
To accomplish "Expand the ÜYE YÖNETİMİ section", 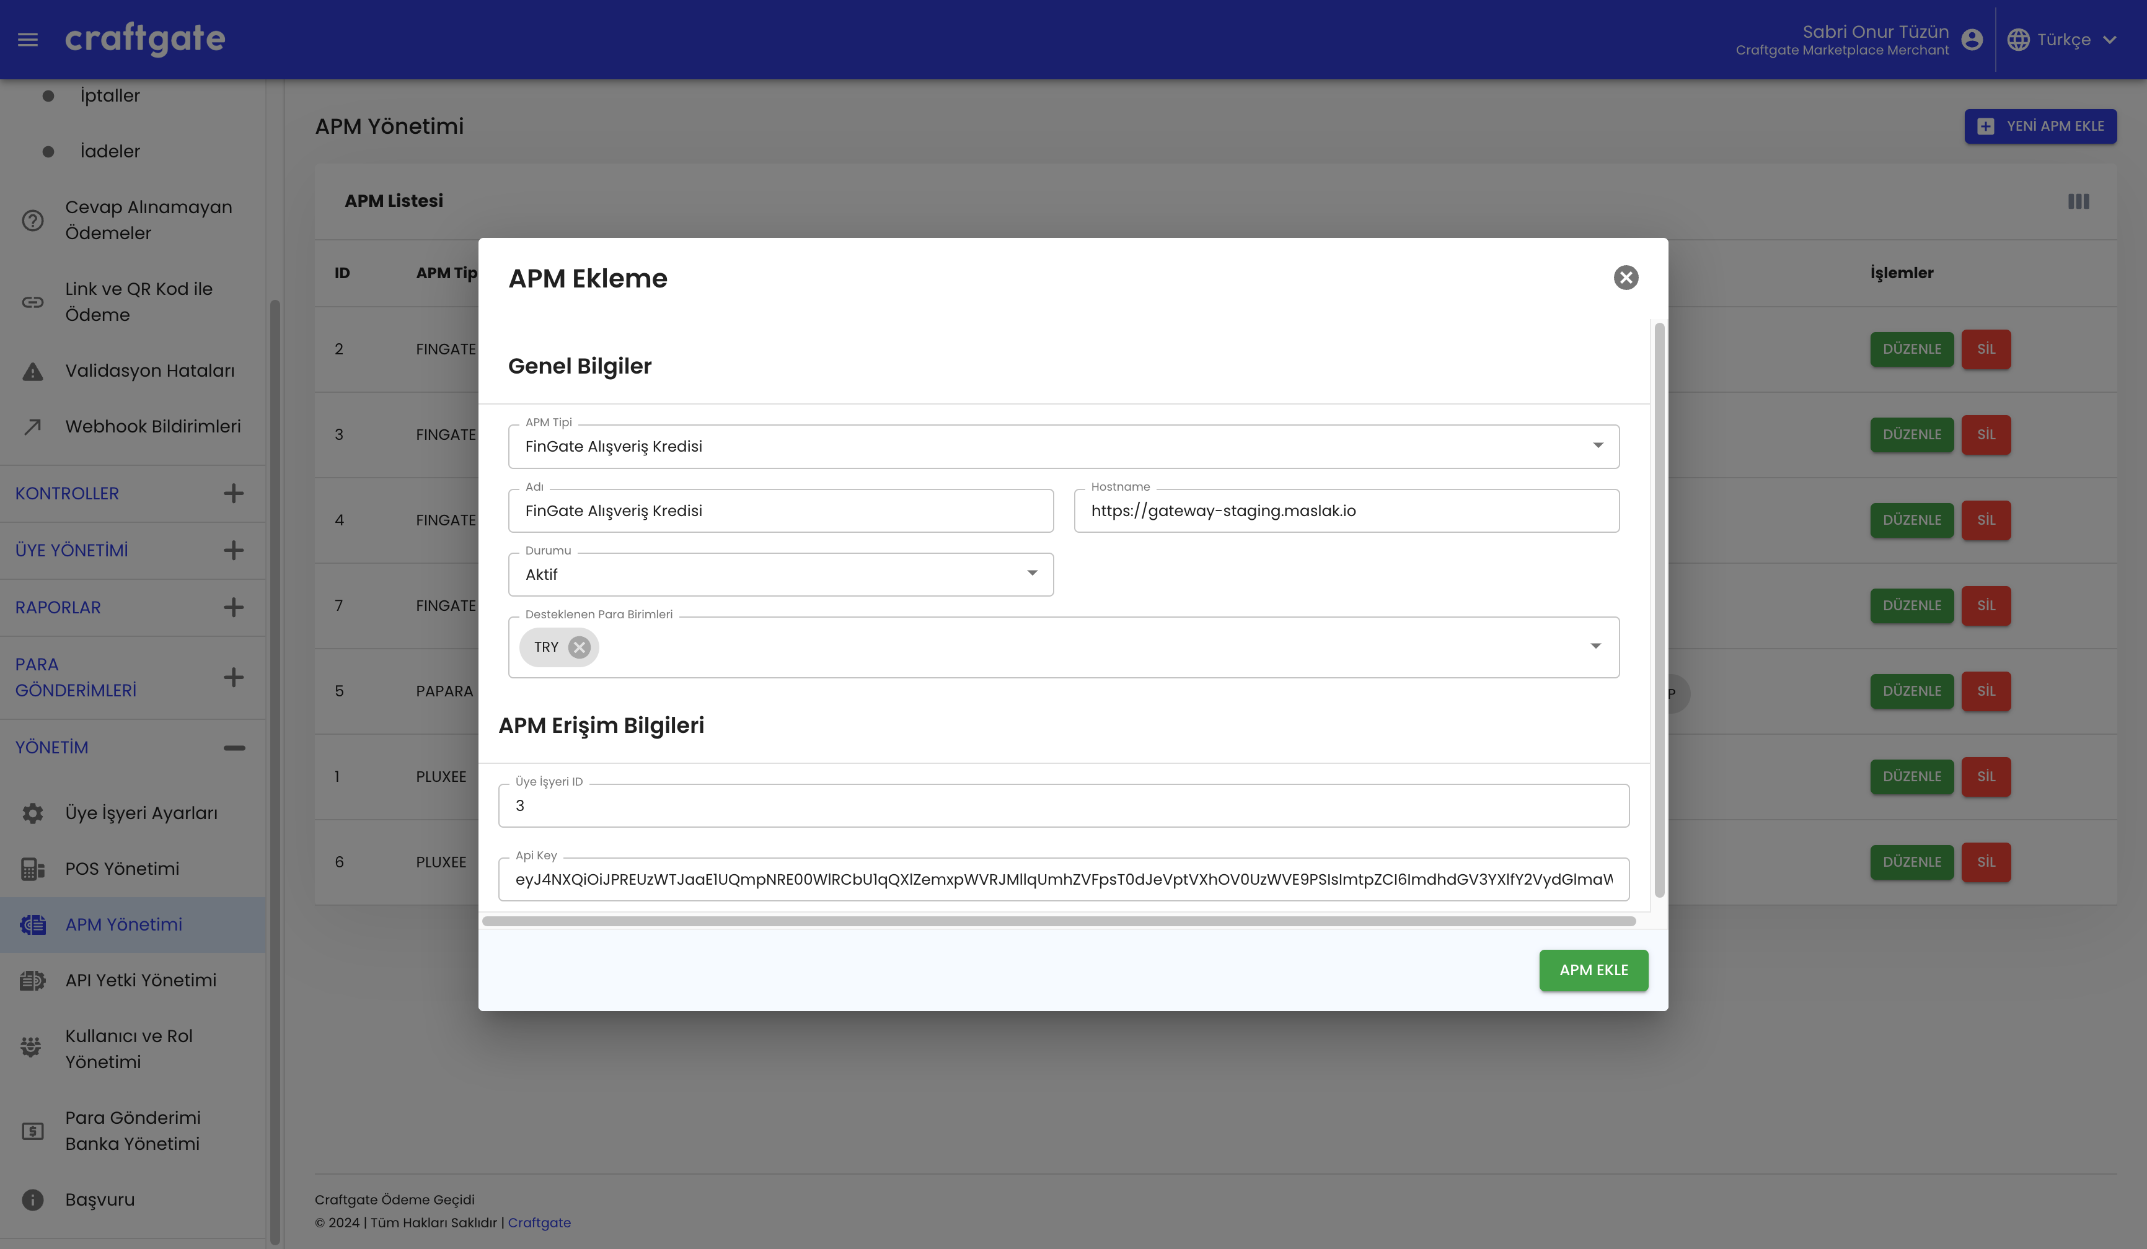I will click(x=234, y=550).
